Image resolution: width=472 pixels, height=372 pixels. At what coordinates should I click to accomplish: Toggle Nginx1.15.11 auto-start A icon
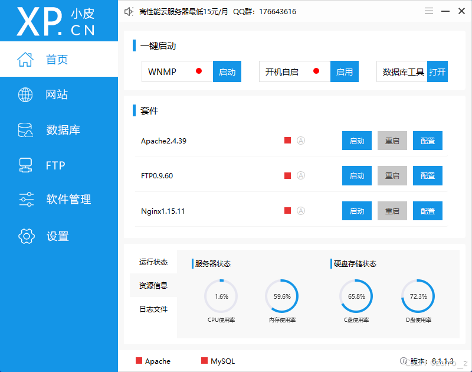pos(301,211)
